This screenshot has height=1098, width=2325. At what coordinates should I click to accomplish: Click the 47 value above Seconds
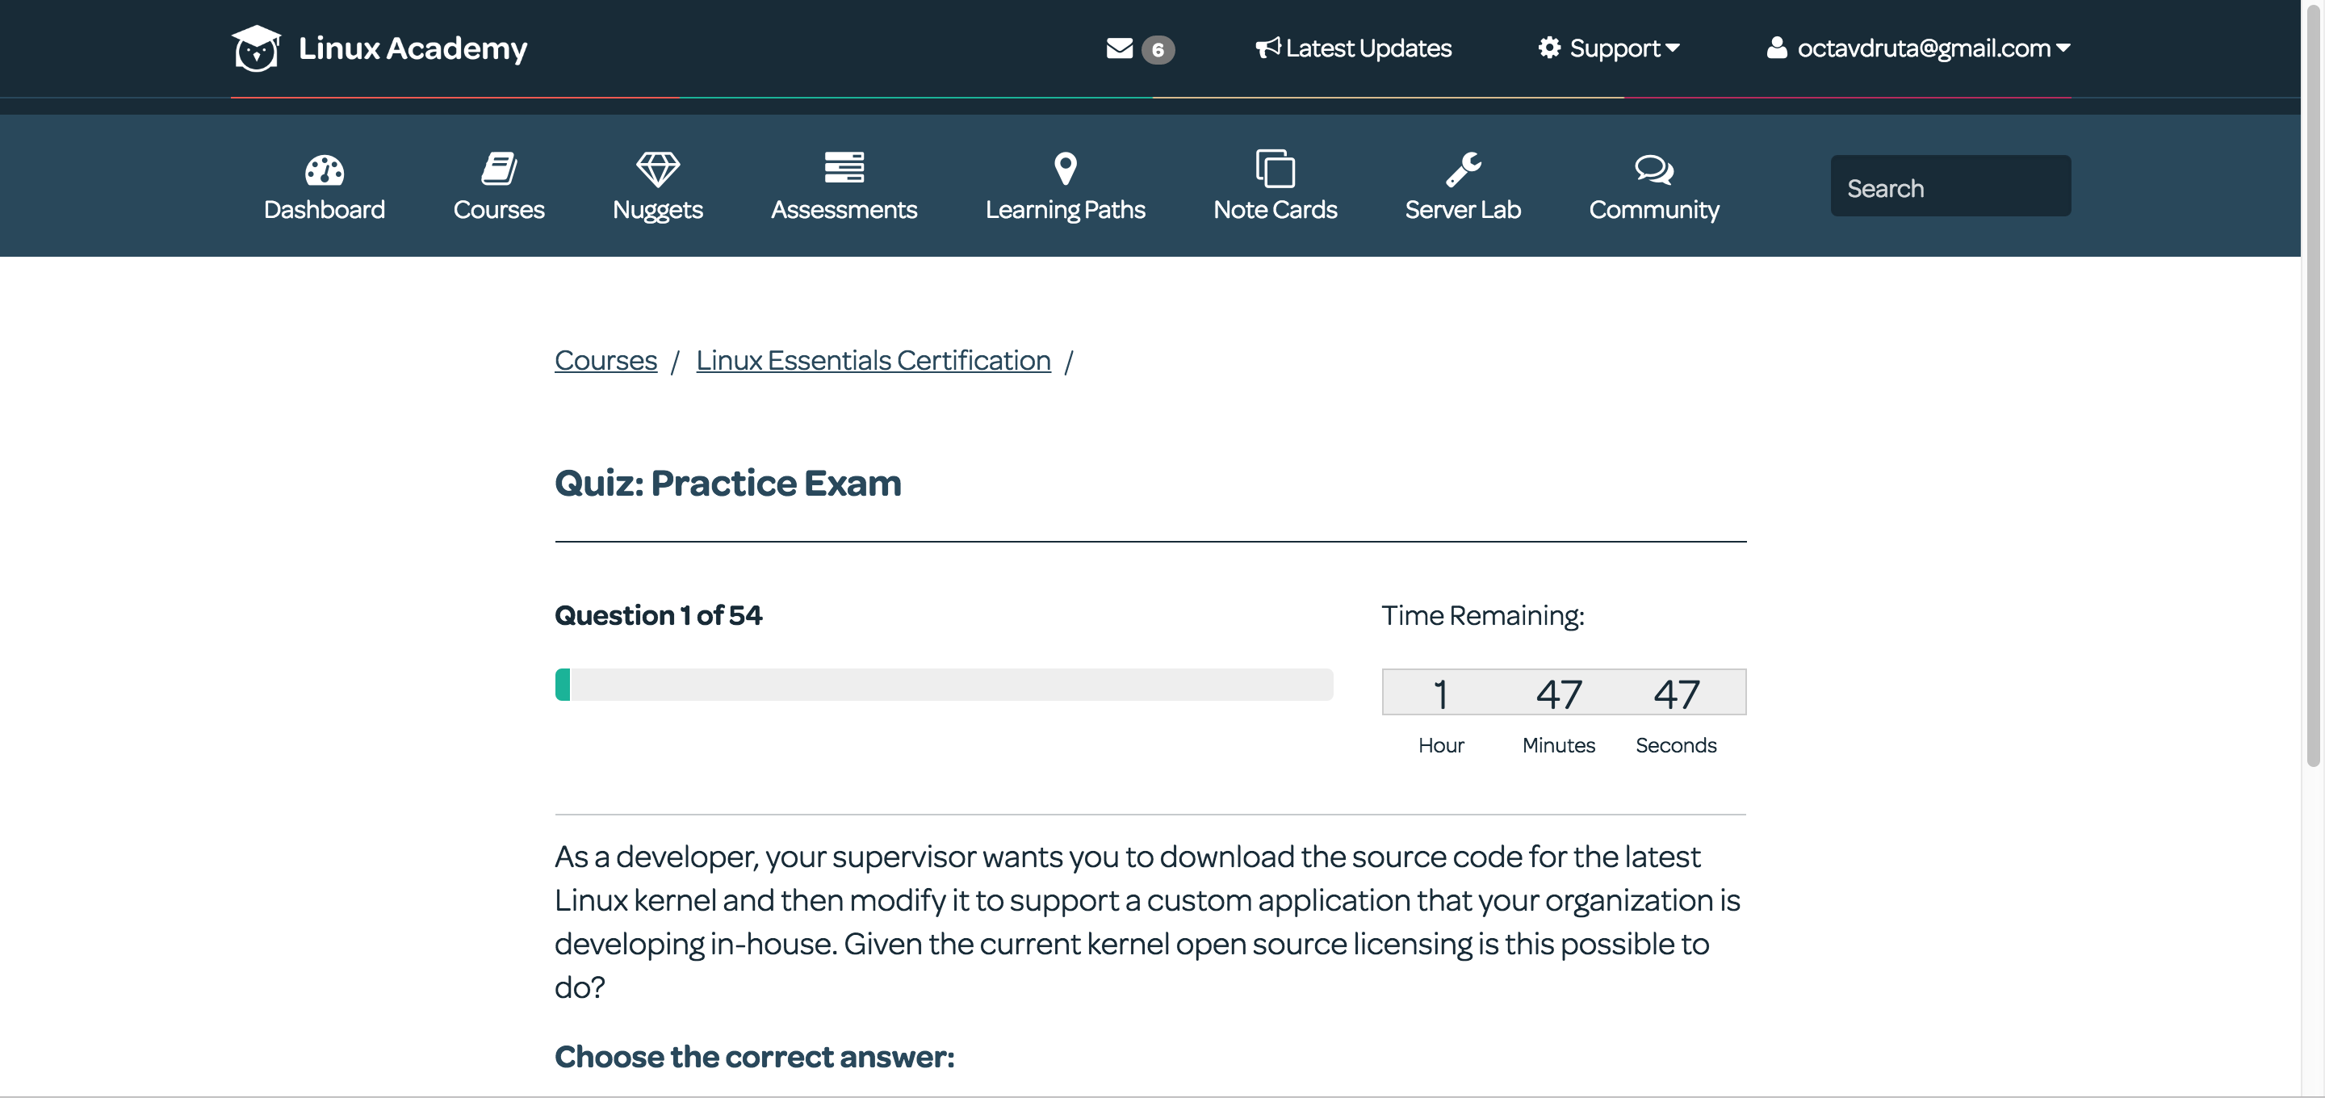click(x=1676, y=694)
